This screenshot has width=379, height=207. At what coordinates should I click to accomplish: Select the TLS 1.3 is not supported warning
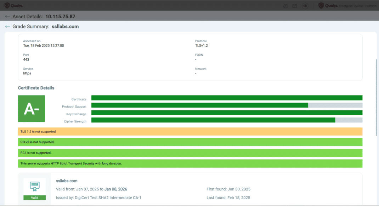coord(190,132)
